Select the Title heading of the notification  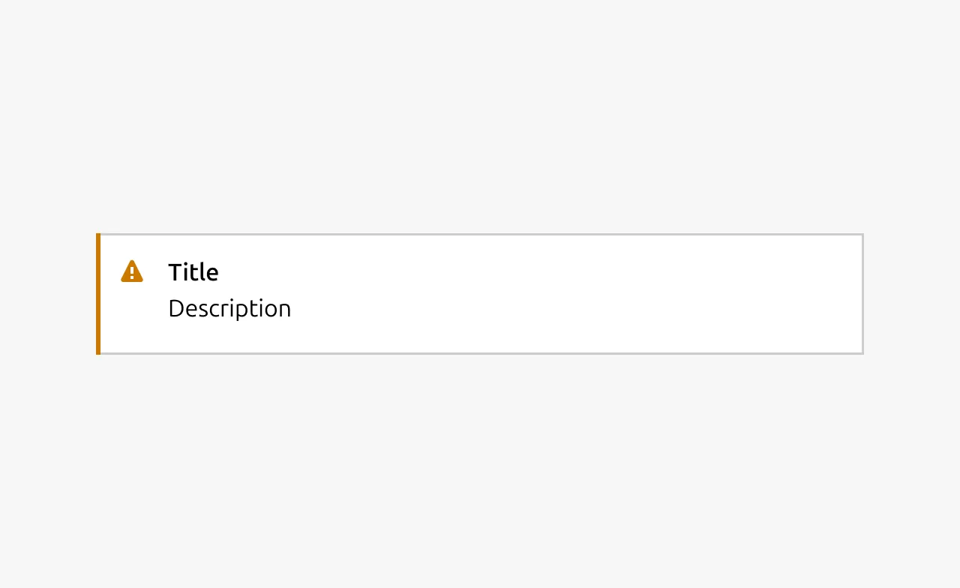pos(193,272)
